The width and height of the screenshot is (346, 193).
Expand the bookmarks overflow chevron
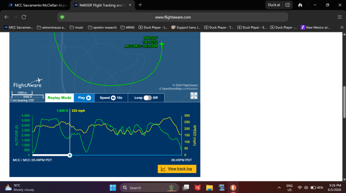click(x=342, y=28)
